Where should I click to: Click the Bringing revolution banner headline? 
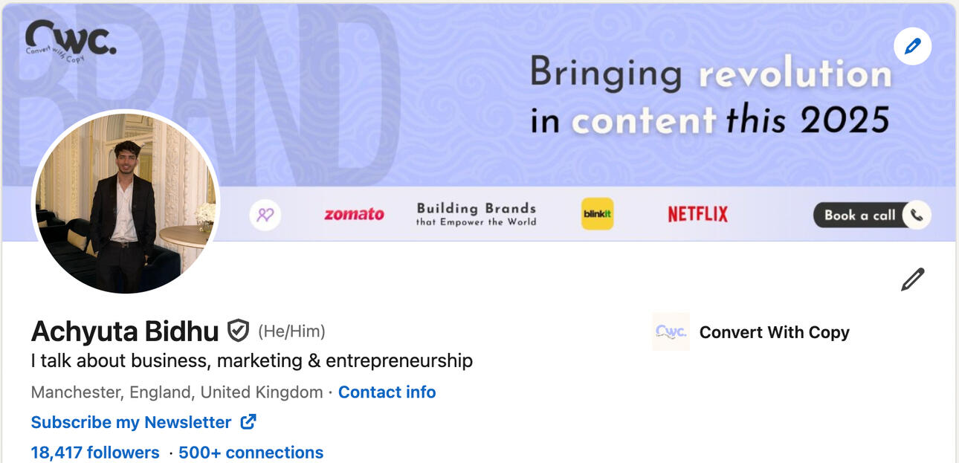(709, 97)
